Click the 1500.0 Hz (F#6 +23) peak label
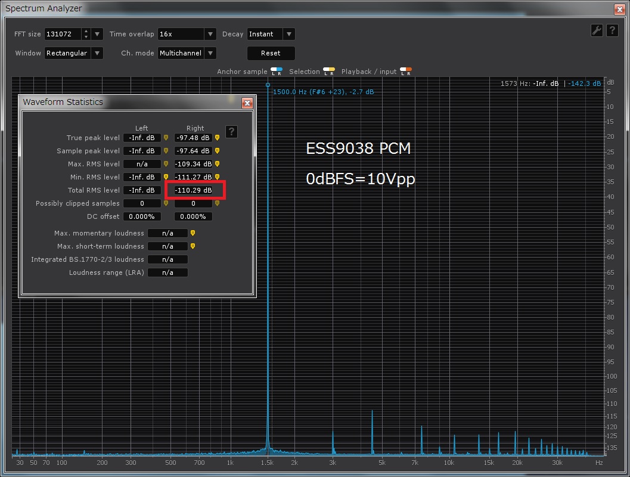Screen dimensions: 630x477 (324, 92)
